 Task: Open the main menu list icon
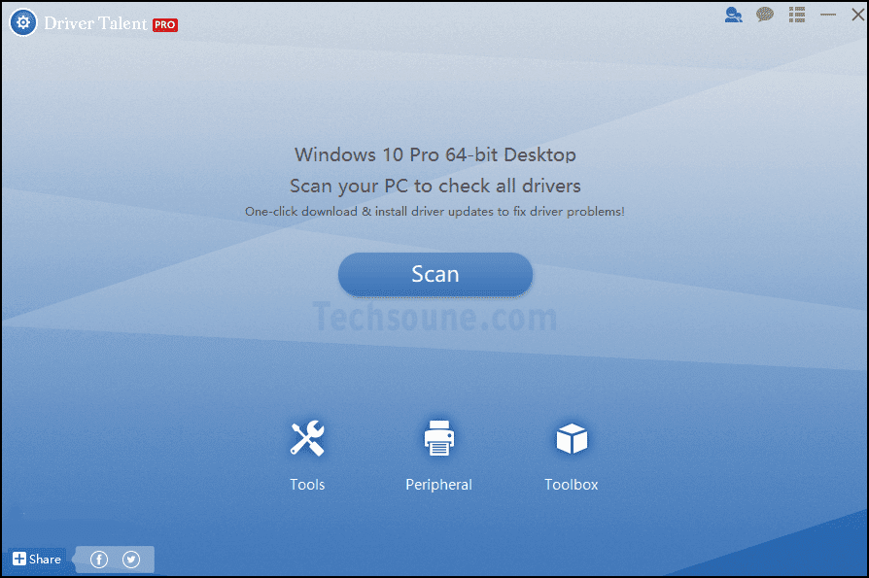[797, 15]
